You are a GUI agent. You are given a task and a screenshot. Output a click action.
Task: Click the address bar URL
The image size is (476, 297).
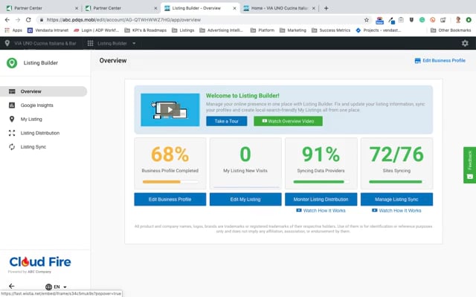(x=123, y=20)
